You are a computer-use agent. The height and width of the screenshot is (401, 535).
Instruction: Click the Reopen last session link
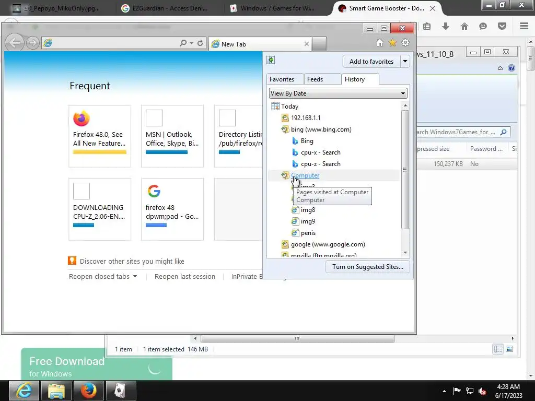(185, 277)
